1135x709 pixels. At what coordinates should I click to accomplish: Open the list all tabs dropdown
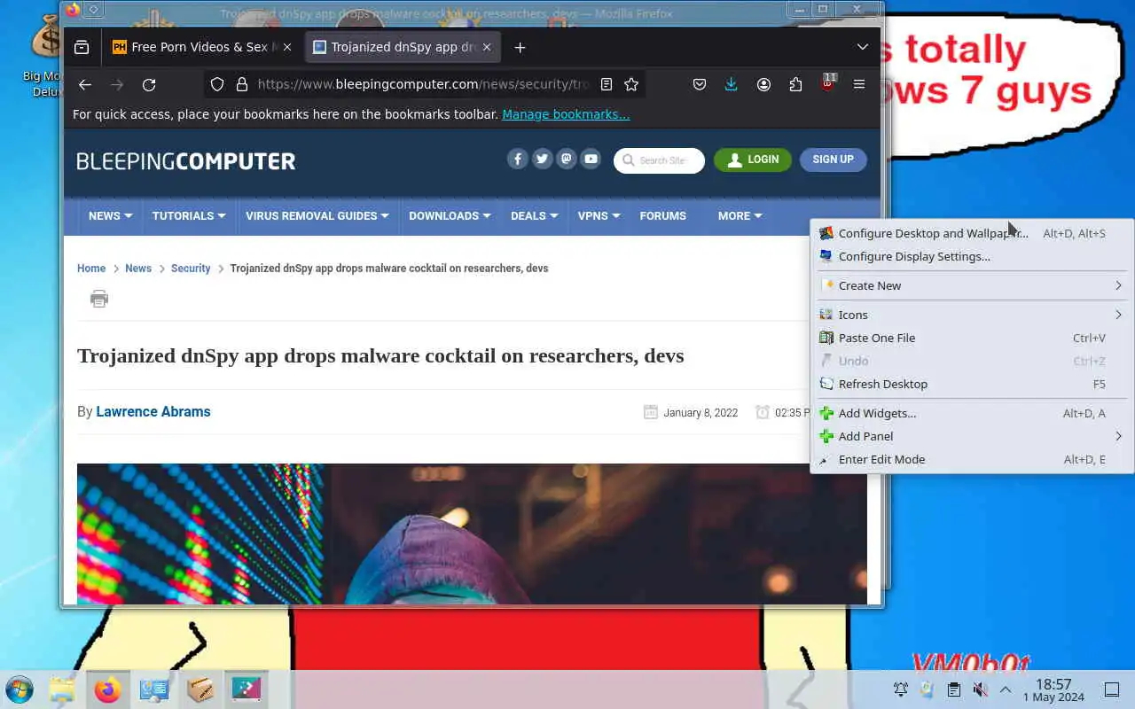coord(862,47)
